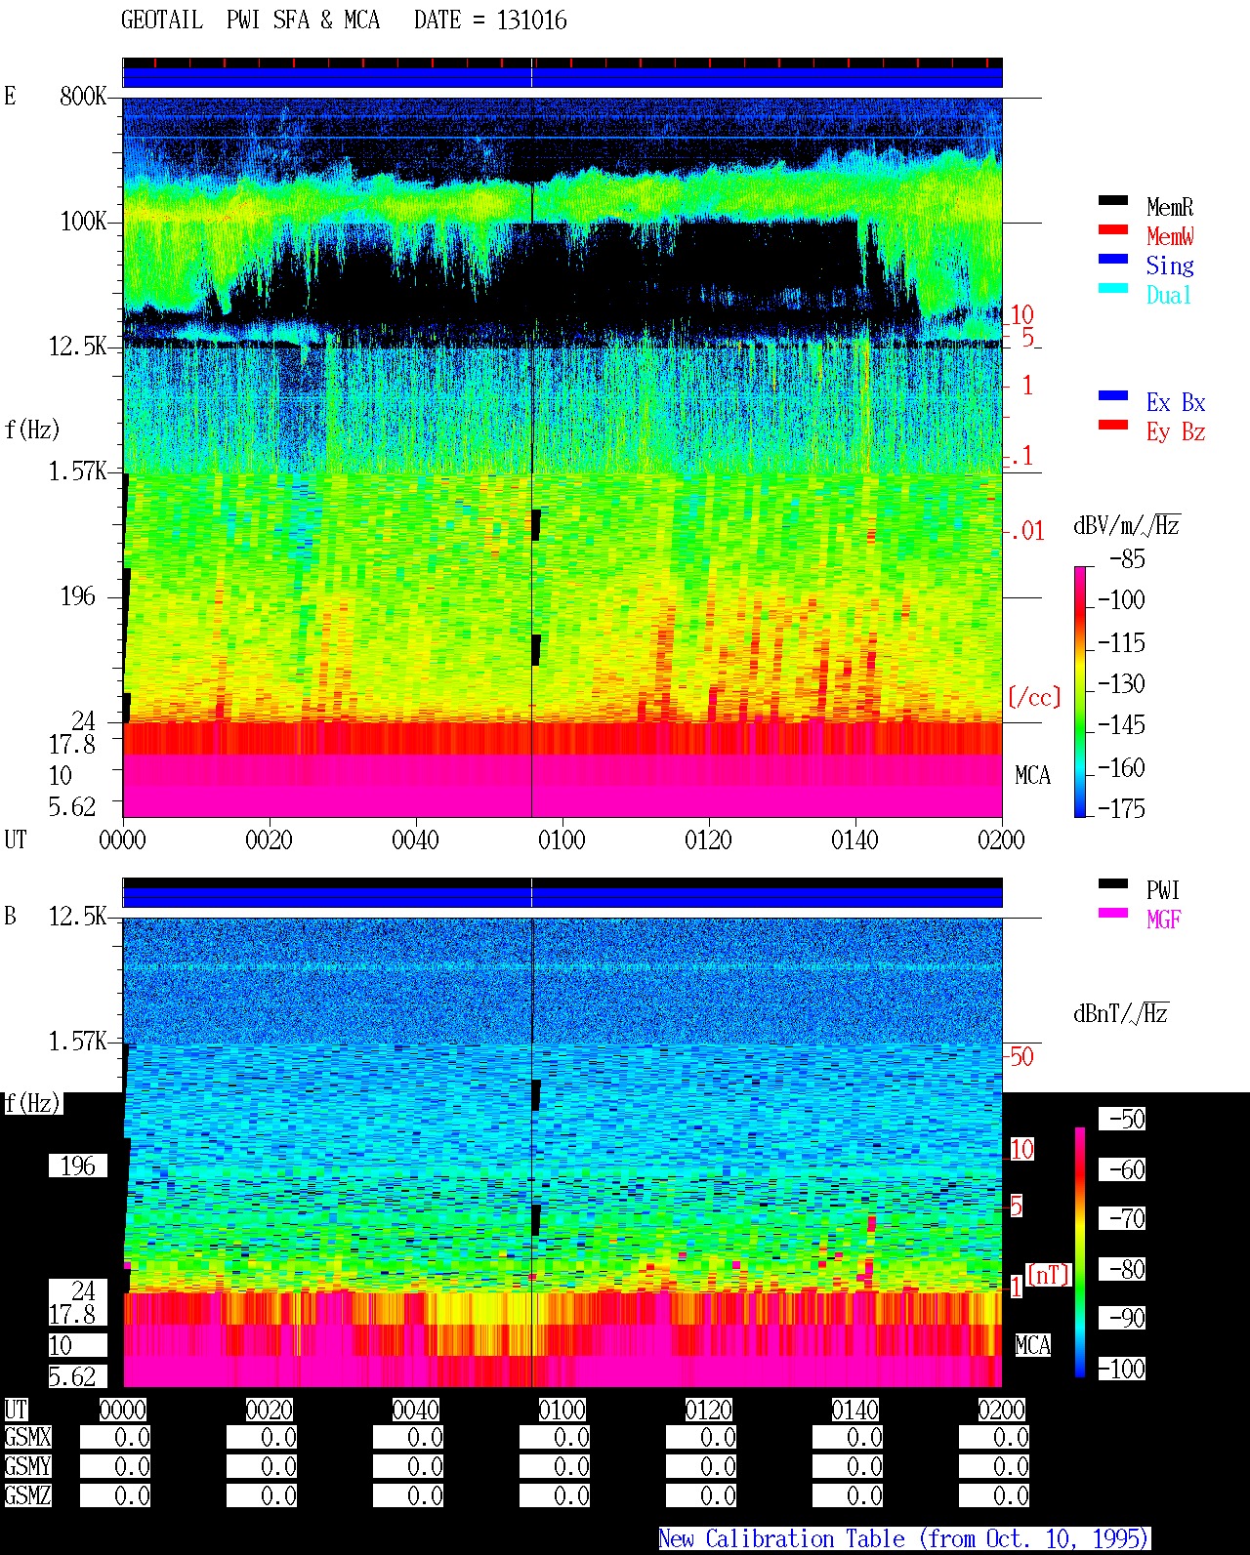Click the red 50 tick on B panel
Viewport: 1250px width, 1555px height.
click(x=1021, y=1056)
